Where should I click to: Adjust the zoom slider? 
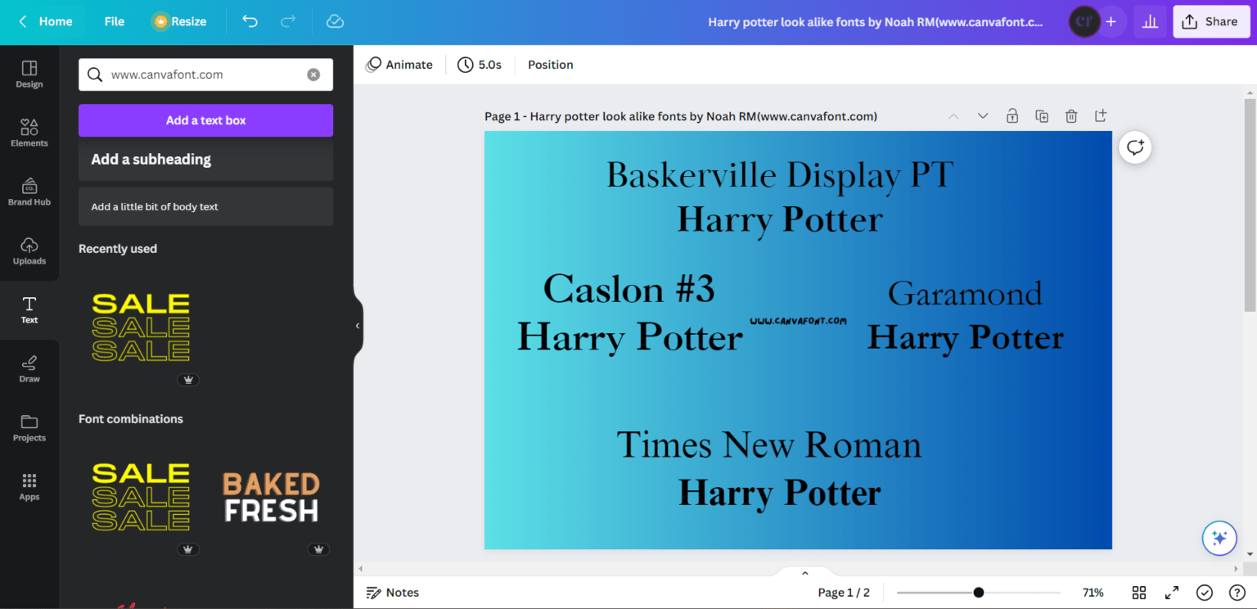[x=978, y=593]
